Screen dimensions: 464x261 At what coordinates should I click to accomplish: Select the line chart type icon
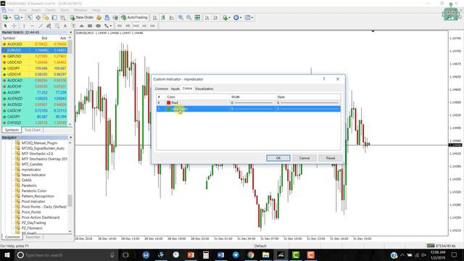[x=172, y=17]
